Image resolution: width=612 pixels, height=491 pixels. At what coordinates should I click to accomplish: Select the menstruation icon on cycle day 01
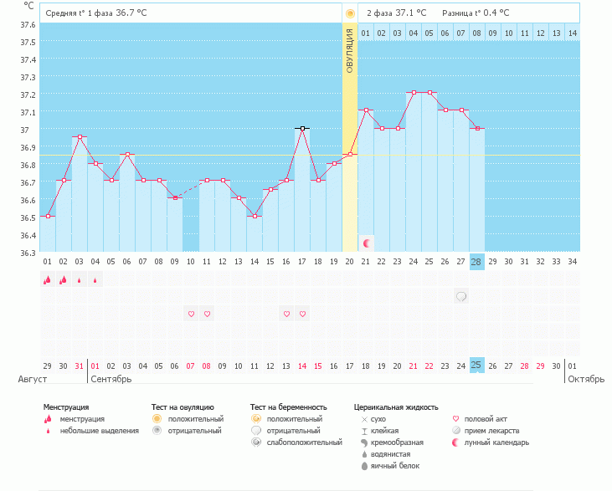click(x=48, y=280)
